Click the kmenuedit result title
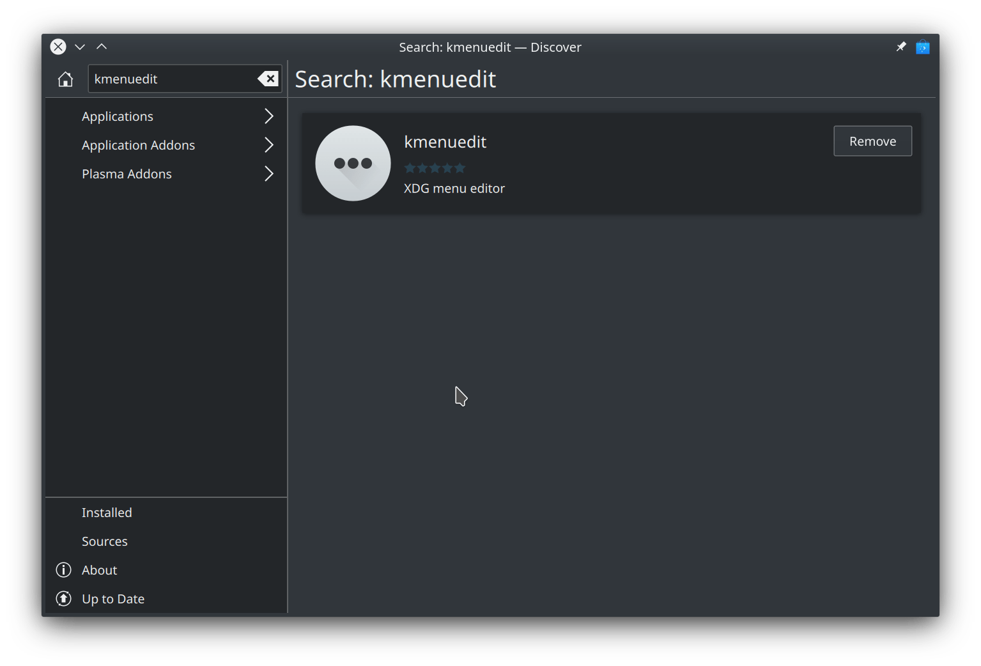The image size is (981, 666). [445, 142]
